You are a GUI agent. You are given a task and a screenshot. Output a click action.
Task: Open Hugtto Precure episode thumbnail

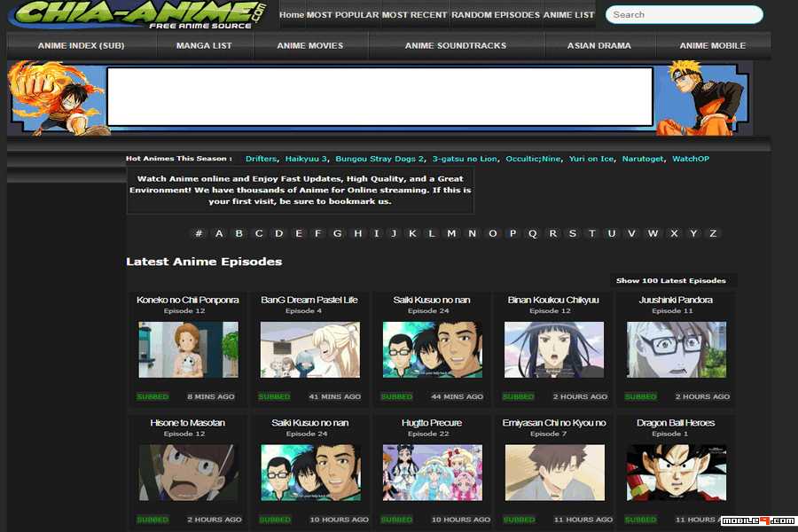pyautogui.click(x=432, y=473)
